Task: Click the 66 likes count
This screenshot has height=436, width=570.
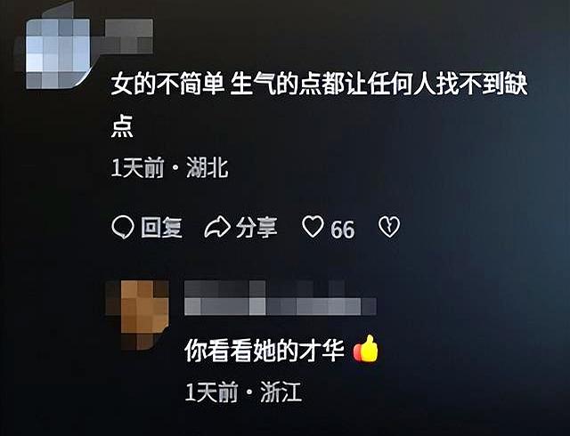Action: [342, 230]
